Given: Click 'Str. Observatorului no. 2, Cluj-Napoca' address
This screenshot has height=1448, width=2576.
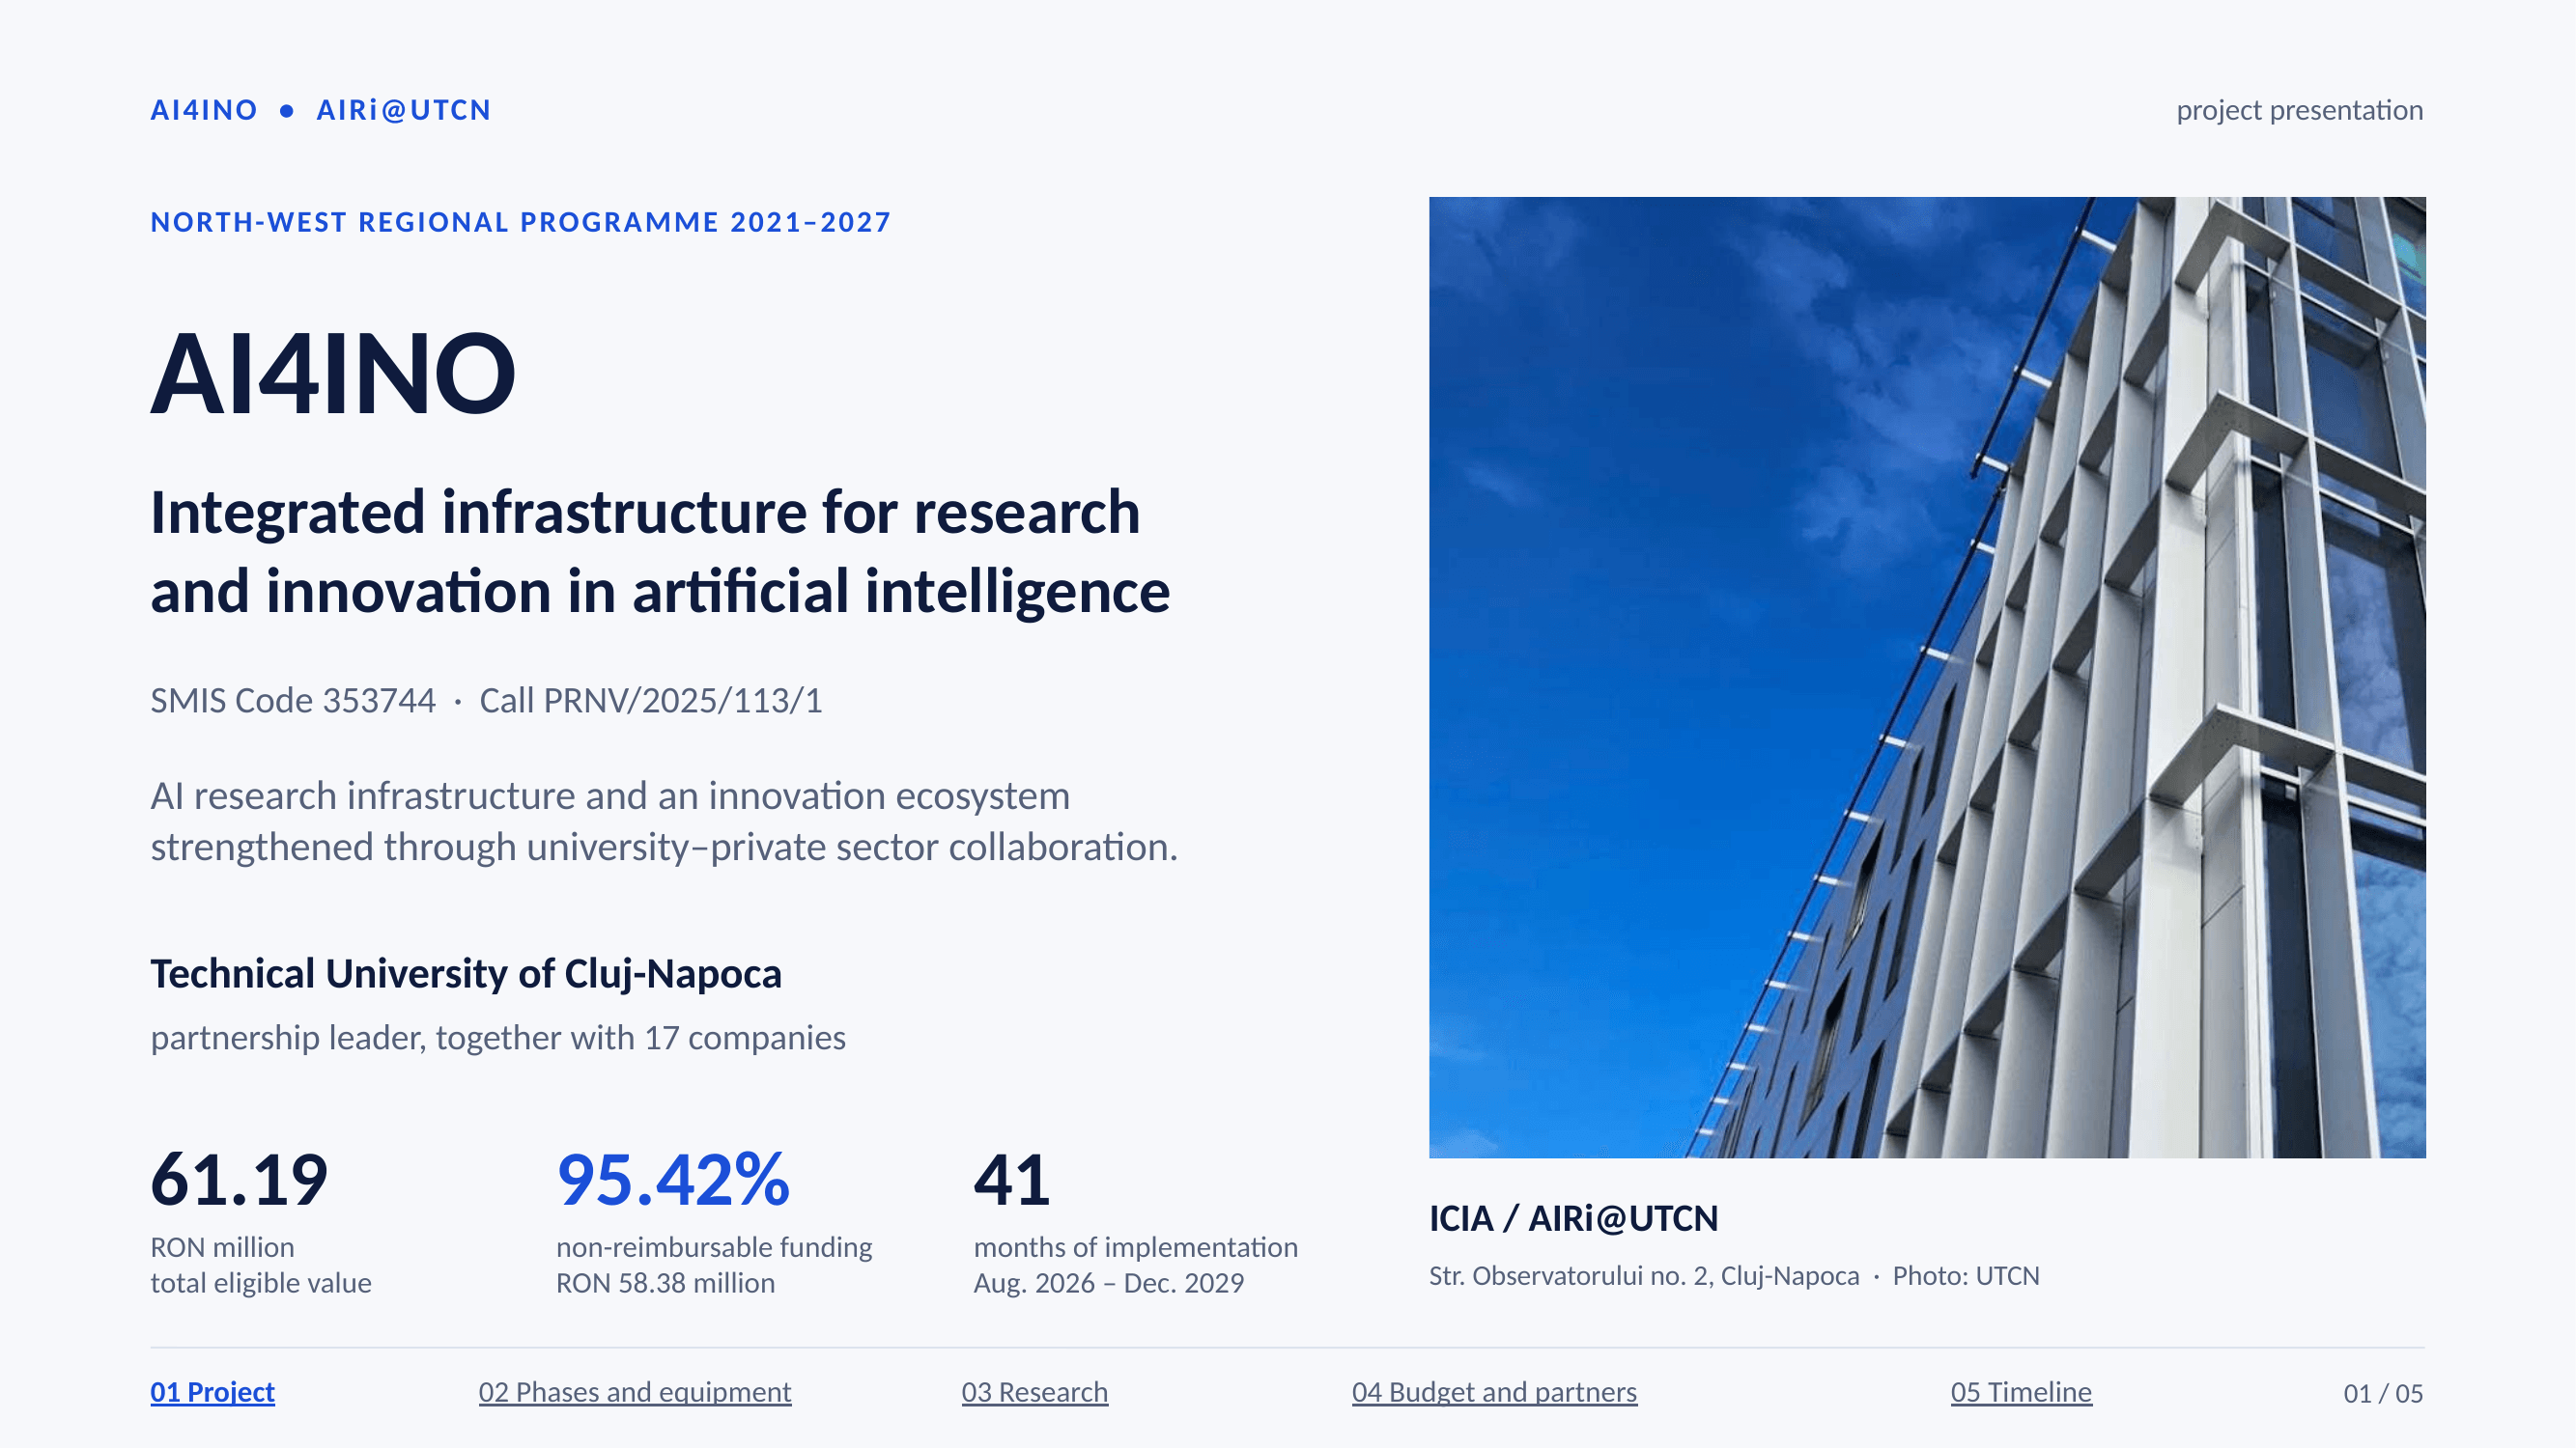Looking at the screenshot, I should pyautogui.click(x=1644, y=1276).
